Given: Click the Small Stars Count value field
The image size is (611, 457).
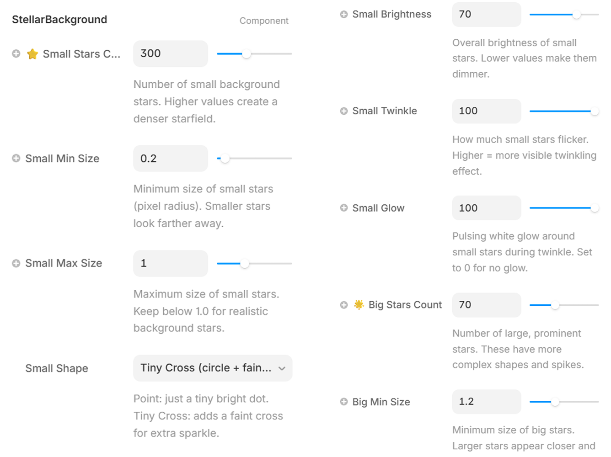Looking at the screenshot, I should tap(170, 54).
